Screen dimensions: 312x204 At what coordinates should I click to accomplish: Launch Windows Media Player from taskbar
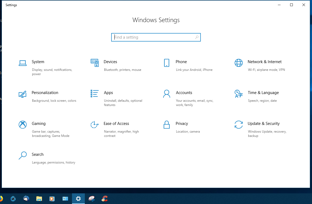point(52,199)
